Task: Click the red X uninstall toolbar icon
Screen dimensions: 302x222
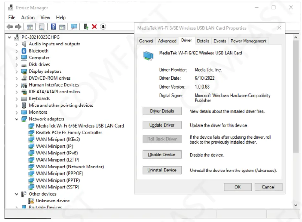Action: pos(94,27)
